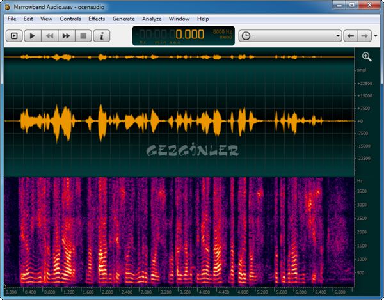Start playback with the Play button
384x300 pixels.
point(33,36)
